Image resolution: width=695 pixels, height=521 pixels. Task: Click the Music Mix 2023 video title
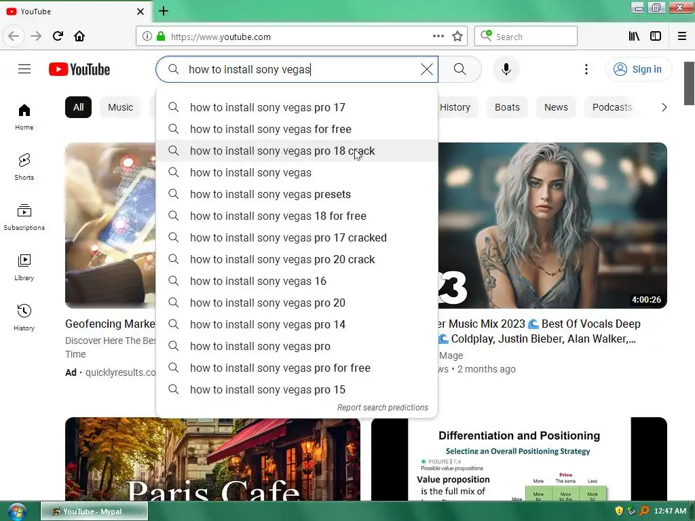coord(538,331)
